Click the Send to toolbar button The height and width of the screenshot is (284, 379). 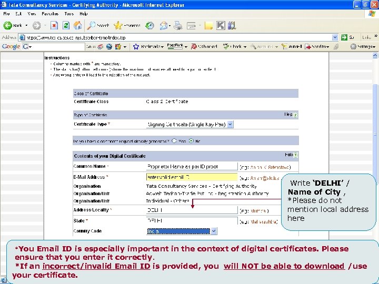point(317,46)
